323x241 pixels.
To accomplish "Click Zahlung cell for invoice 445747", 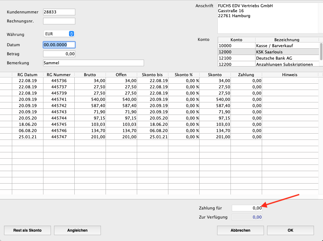I will [x=246, y=137].
